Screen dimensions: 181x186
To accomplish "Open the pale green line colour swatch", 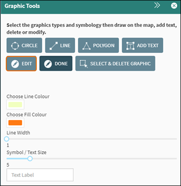I will pos(15,105).
